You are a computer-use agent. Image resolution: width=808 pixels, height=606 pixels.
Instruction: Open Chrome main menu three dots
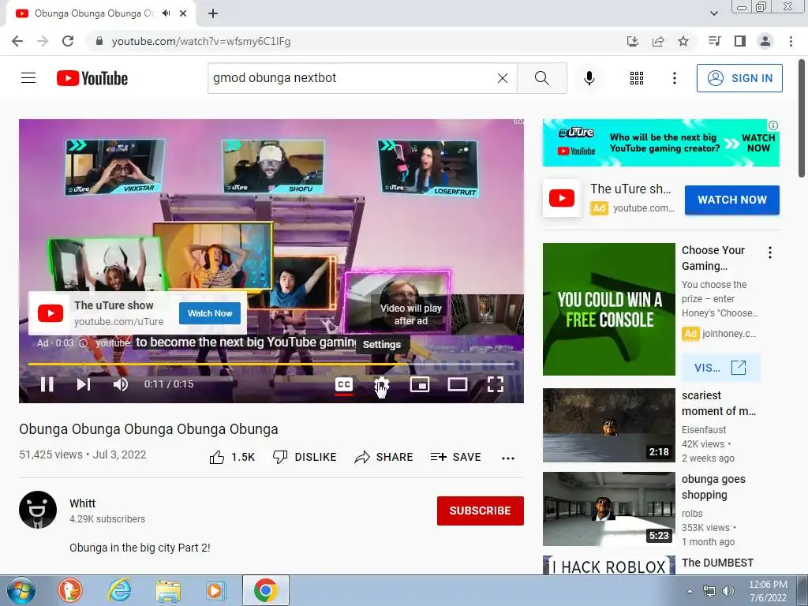tap(791, 41)
